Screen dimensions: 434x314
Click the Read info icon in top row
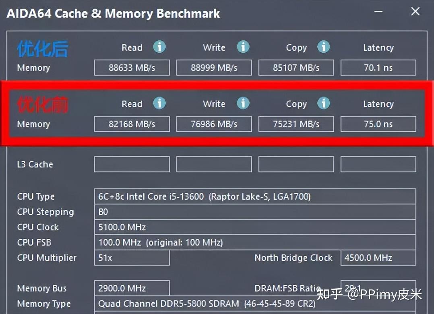click(159, 47)
